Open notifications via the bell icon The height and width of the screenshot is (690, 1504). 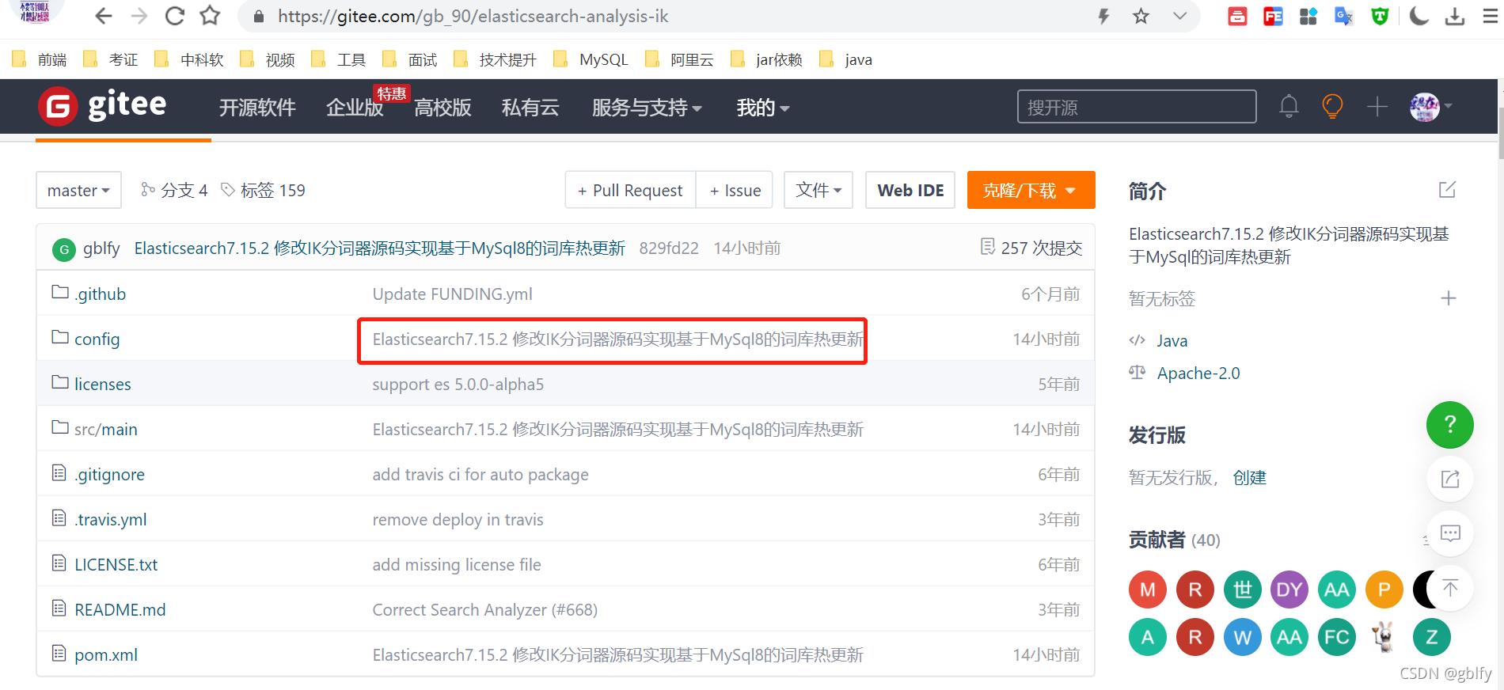1289,106
